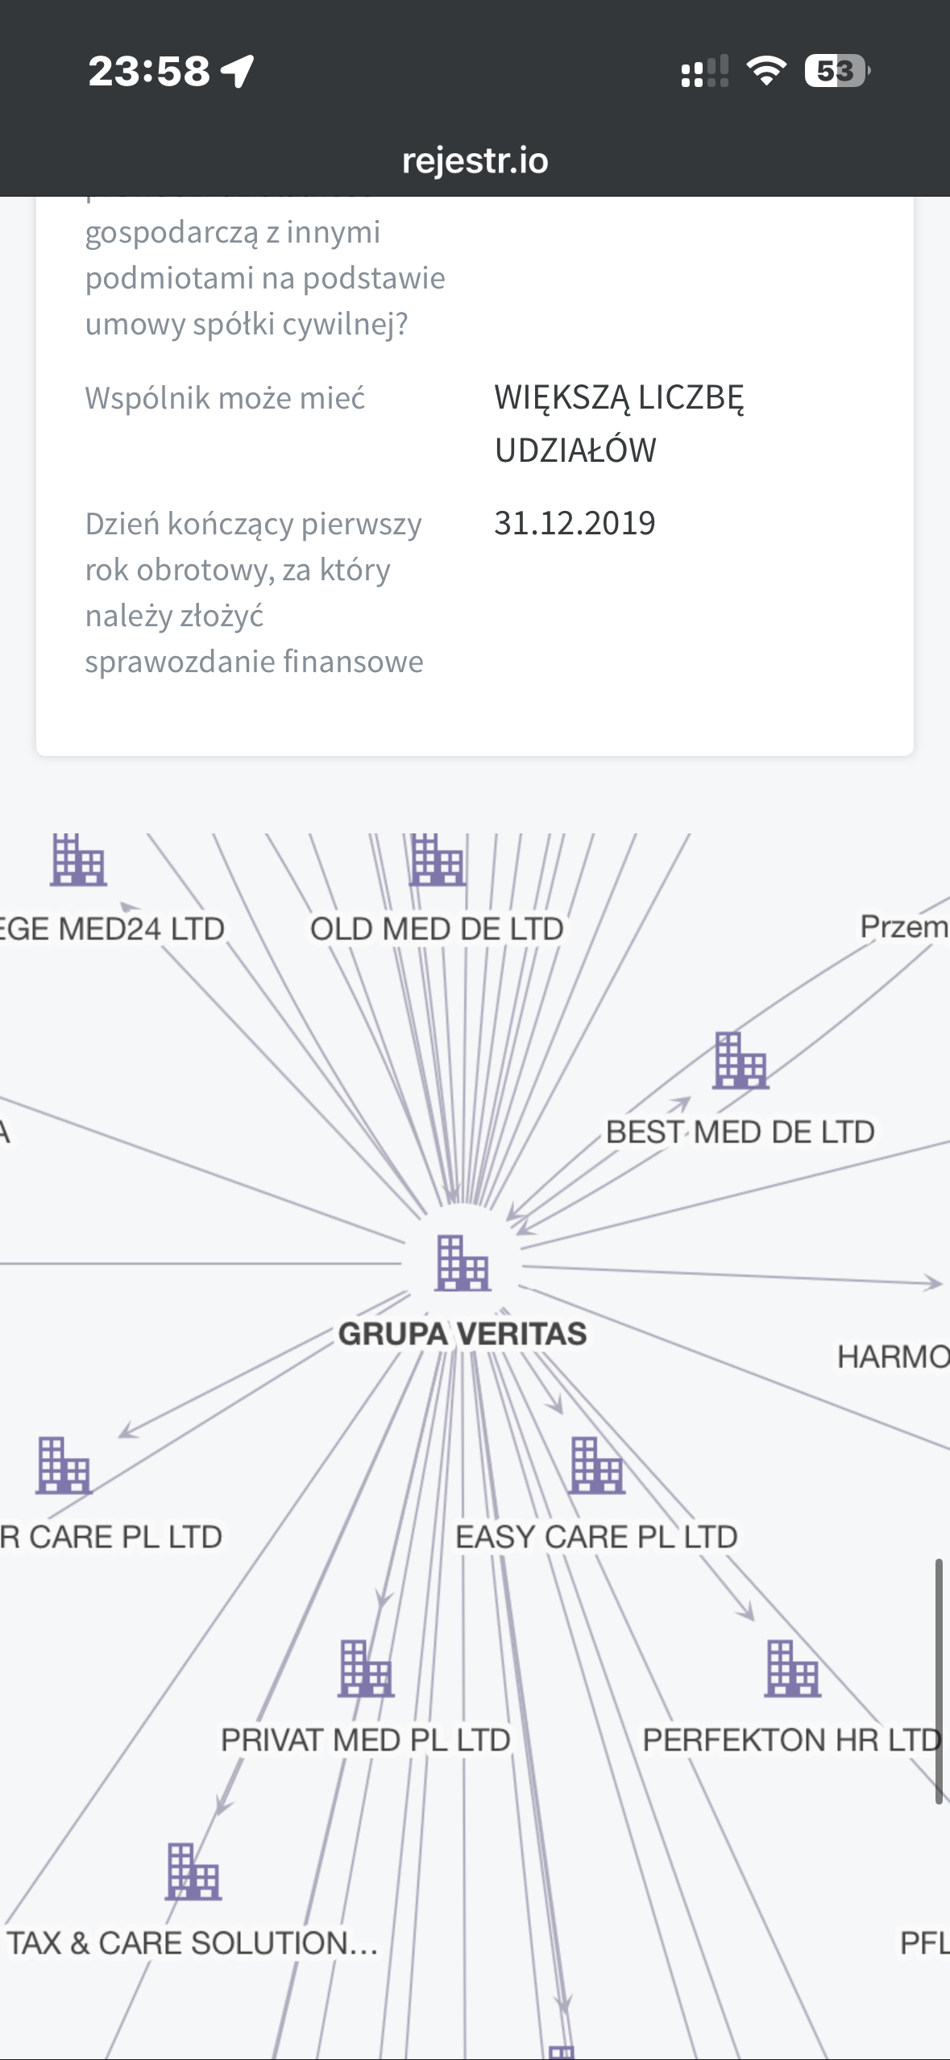The height and width of the screenshot is (2060, 950).
Task: Select the TAX & CARE SOLUTION node icon
Action: pyautogui.click(x=193, y=1871)
